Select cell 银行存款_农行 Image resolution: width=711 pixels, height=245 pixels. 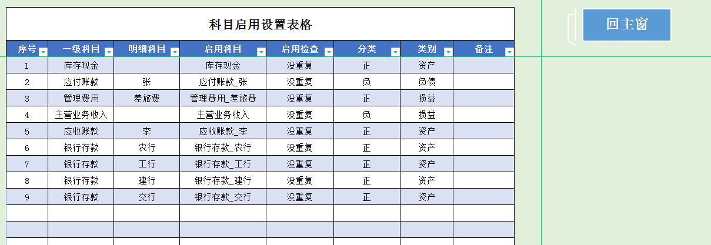(x=223, y=147)
